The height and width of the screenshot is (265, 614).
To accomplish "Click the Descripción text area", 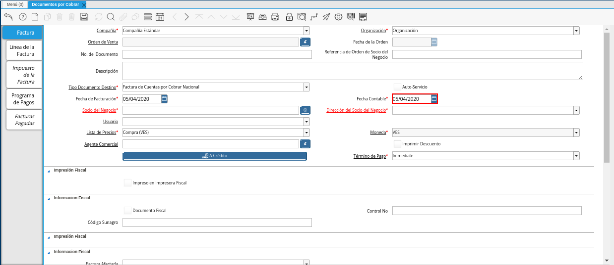I will coord(352,71).
